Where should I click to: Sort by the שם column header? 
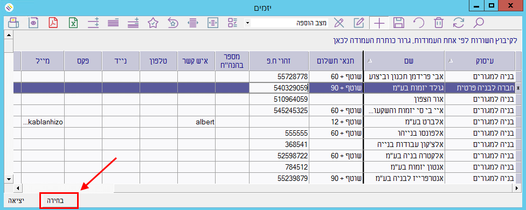tap(404, 61)
